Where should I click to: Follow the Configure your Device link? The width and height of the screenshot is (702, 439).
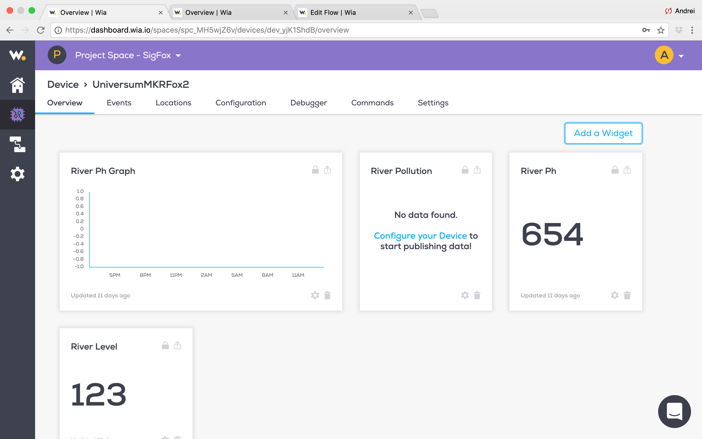click(420, 236)
